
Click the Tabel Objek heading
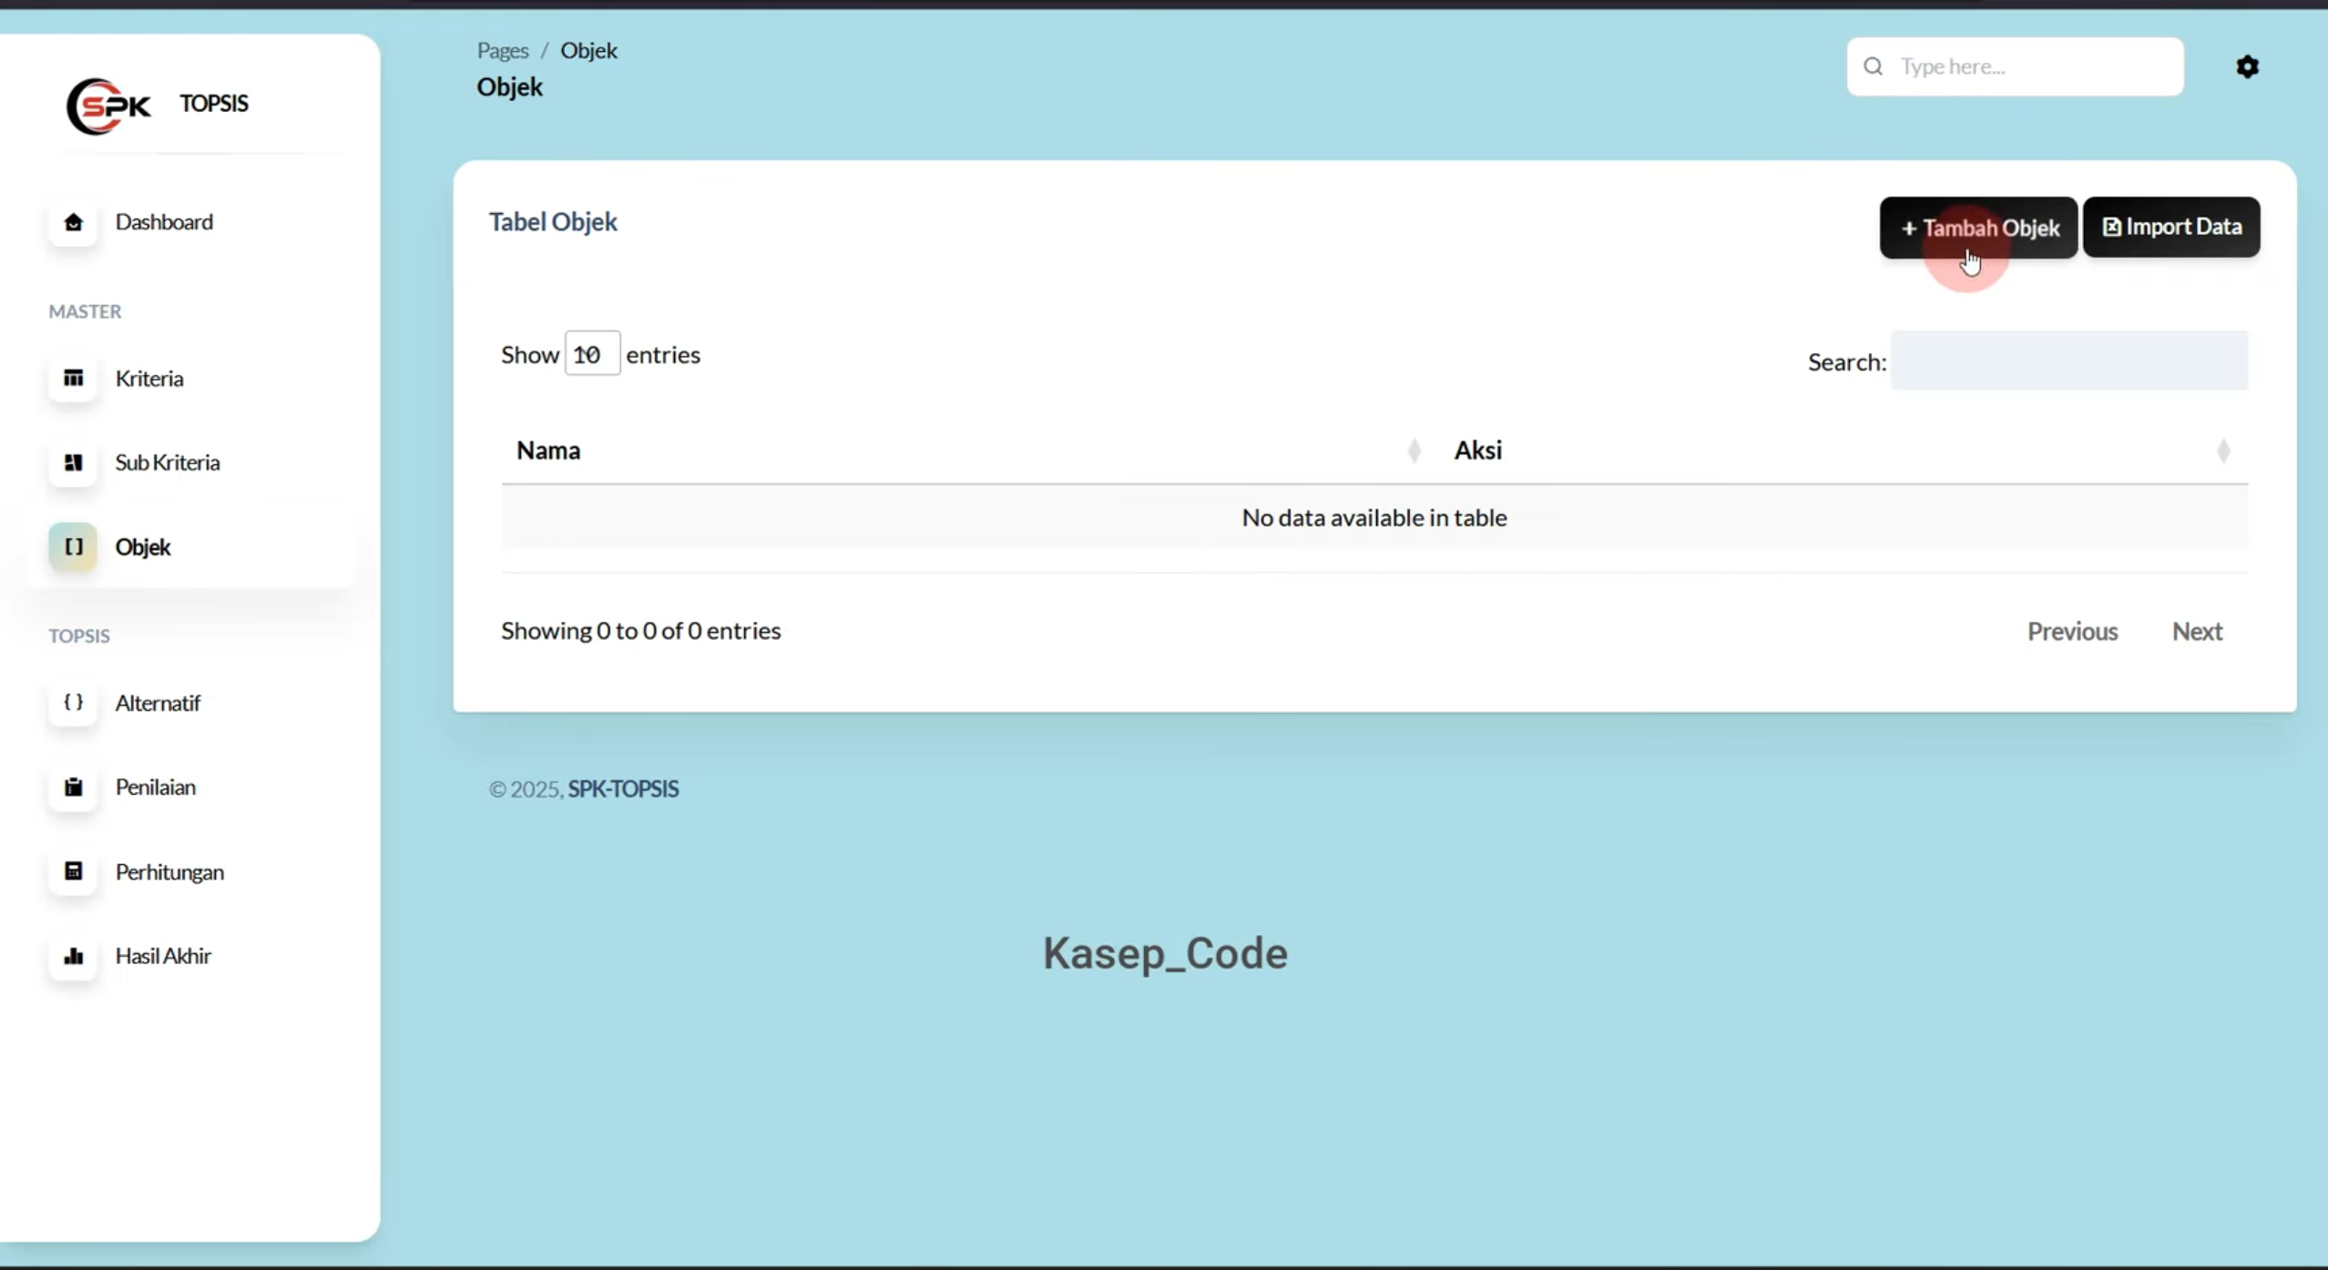pos(553,221)
